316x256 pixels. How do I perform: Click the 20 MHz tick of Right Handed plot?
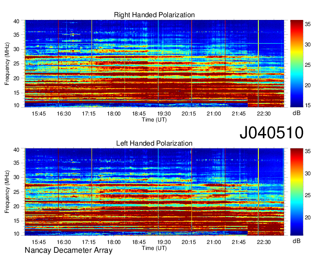tap(16, 78)
